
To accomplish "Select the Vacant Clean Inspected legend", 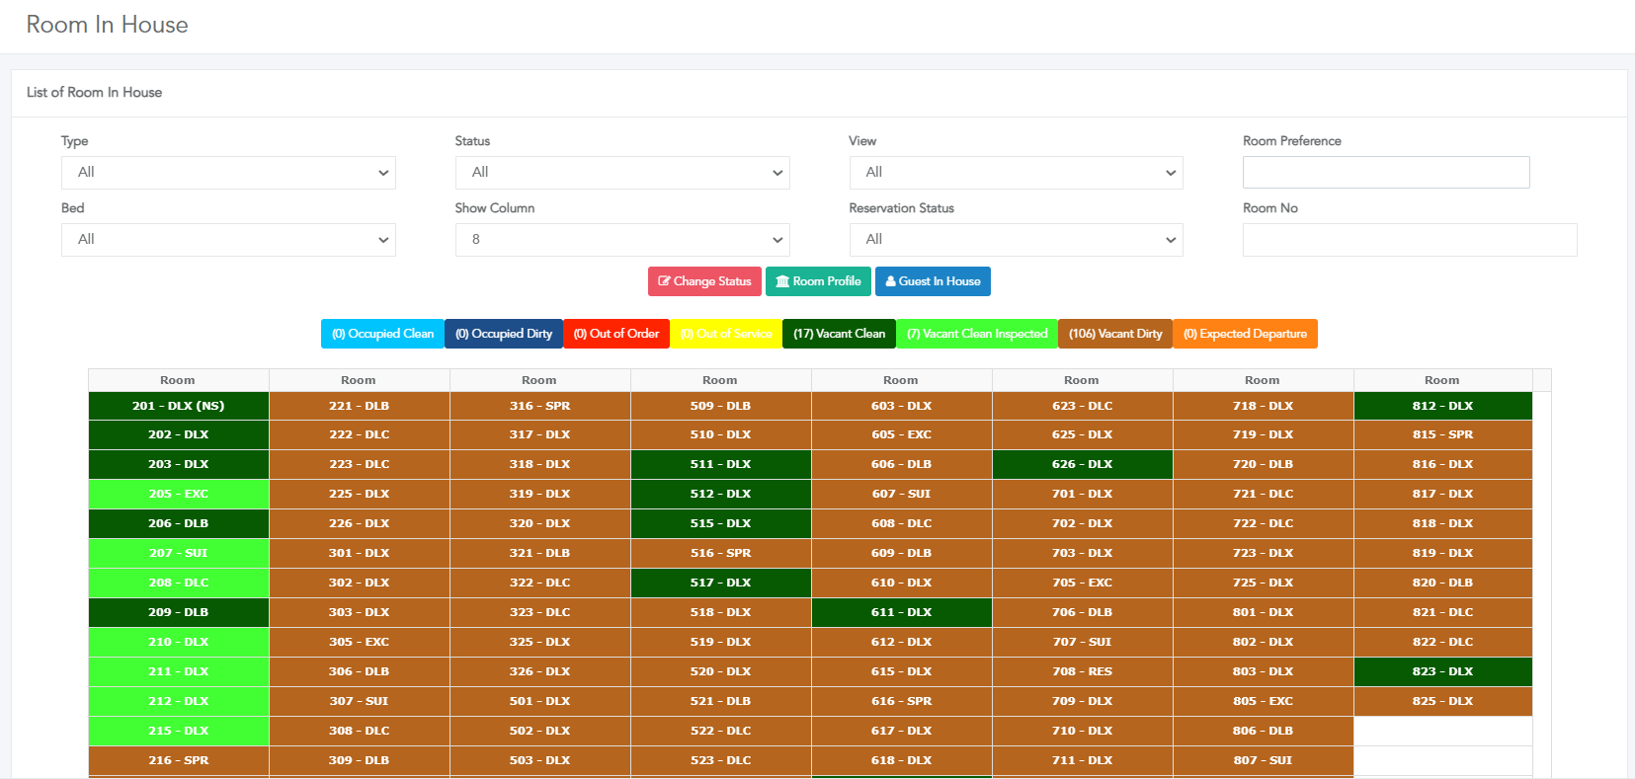I will tap(977, 334).
